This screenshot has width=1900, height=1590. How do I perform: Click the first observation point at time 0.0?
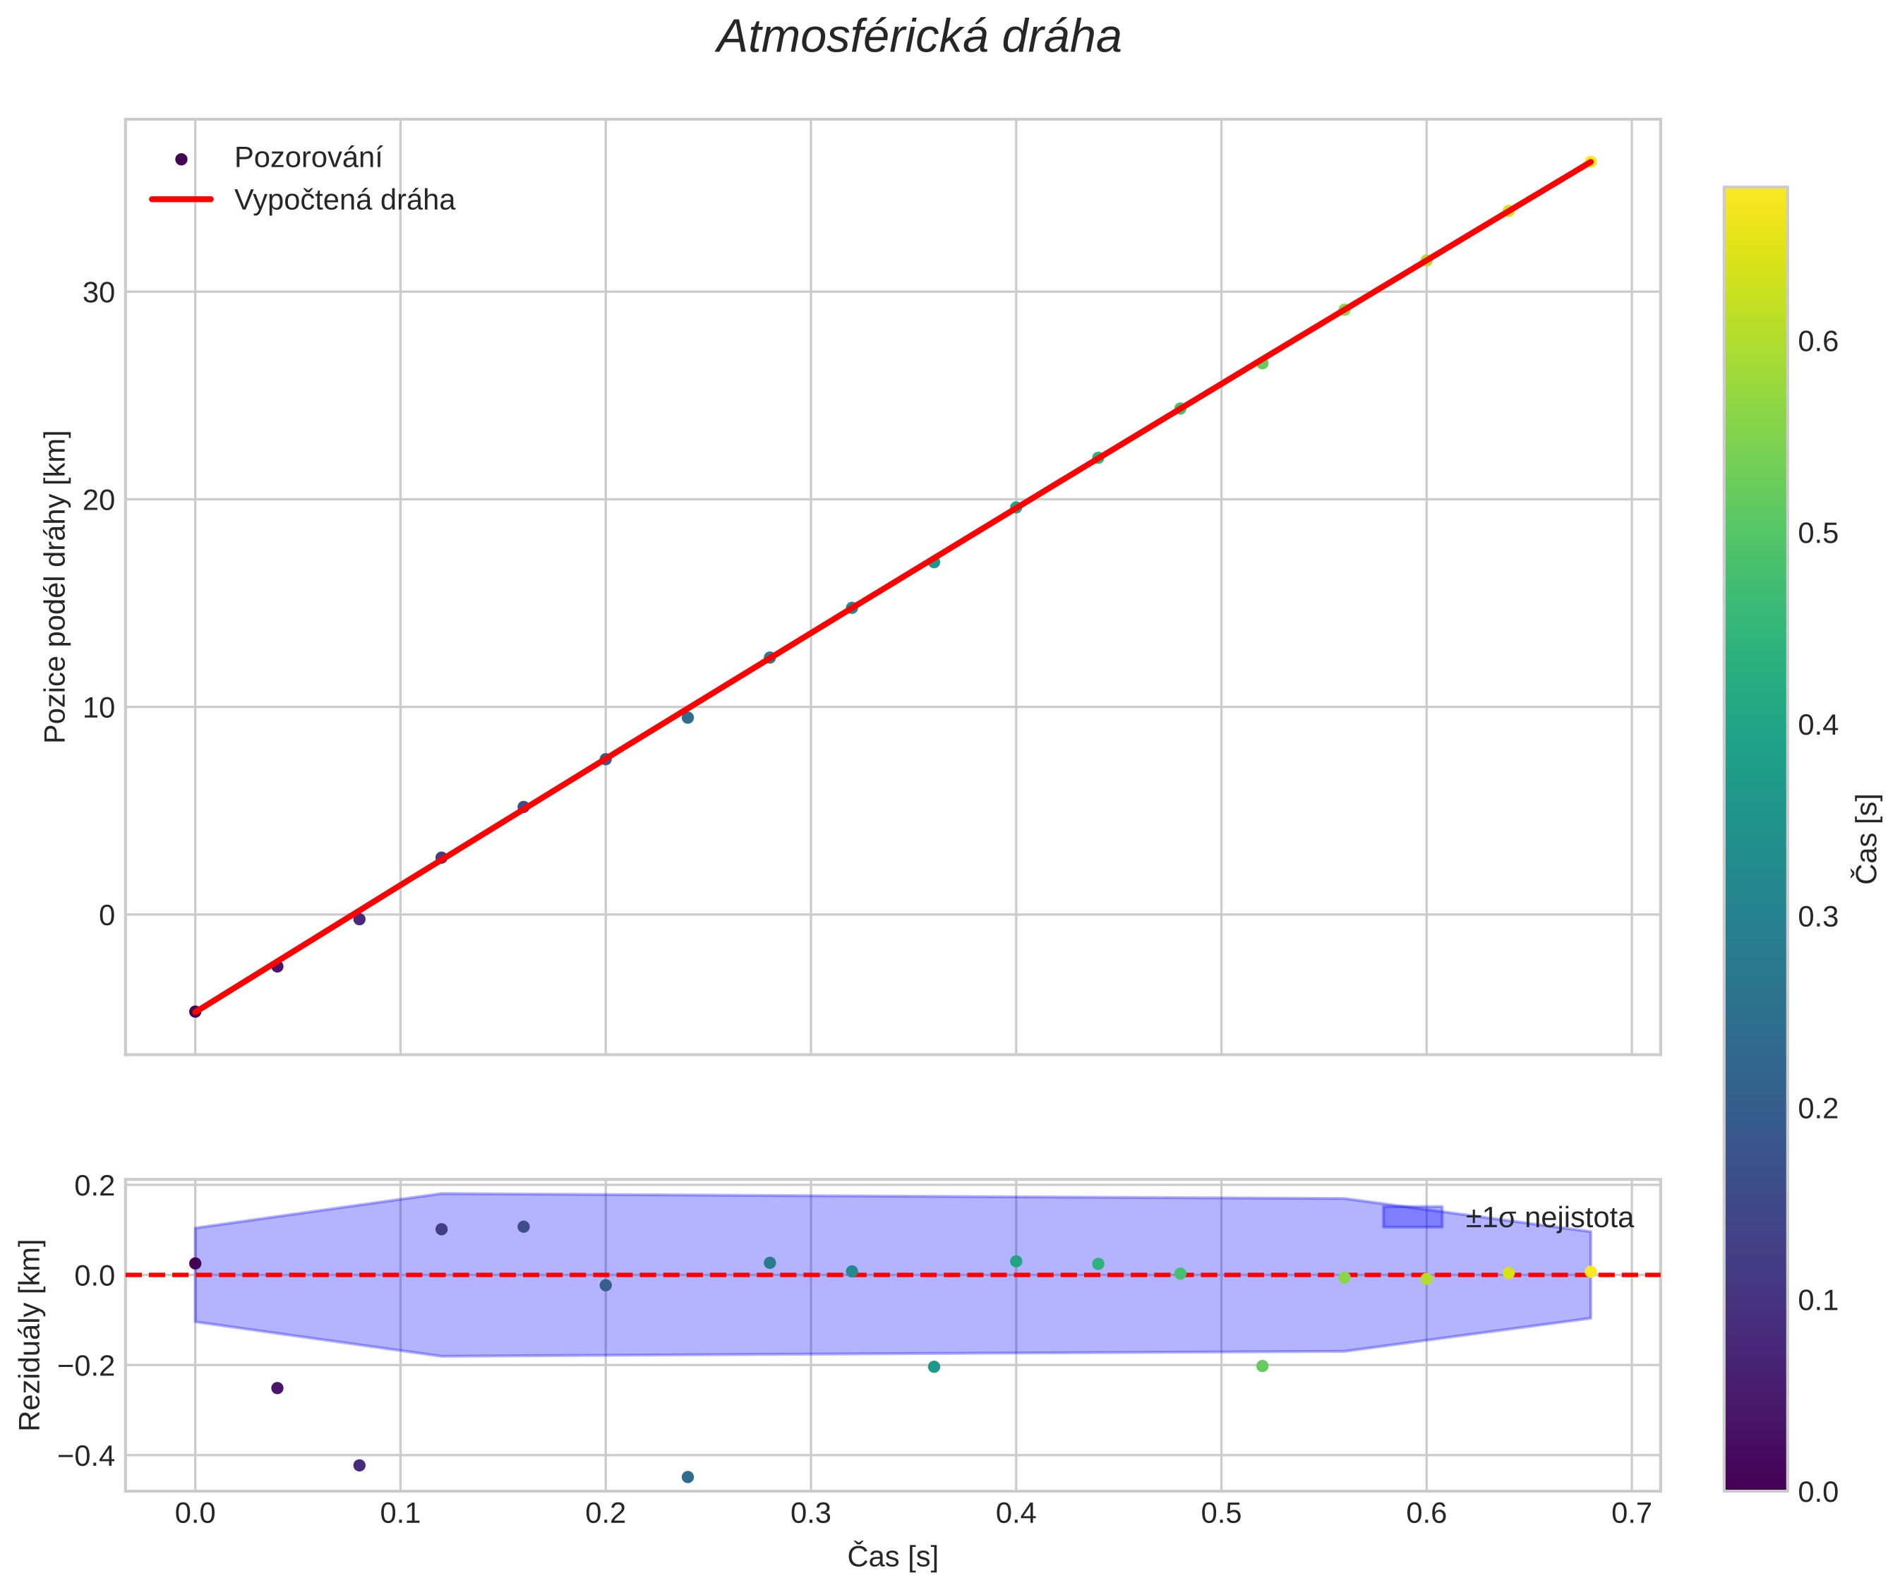[195, 1011]
